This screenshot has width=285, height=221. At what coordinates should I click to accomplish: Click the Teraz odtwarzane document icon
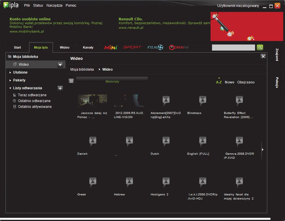pos(15,95)
